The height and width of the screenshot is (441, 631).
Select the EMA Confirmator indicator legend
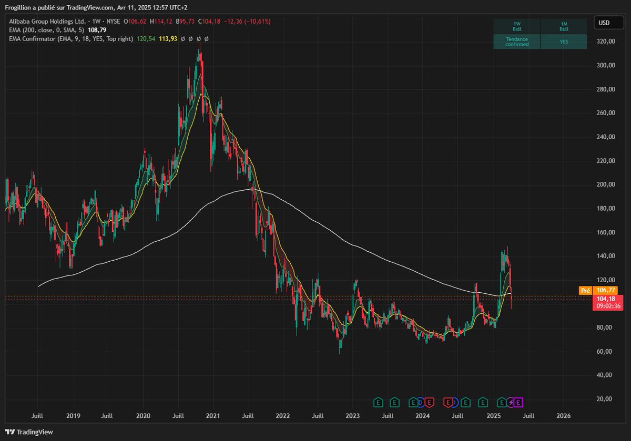tap(71, 39)
